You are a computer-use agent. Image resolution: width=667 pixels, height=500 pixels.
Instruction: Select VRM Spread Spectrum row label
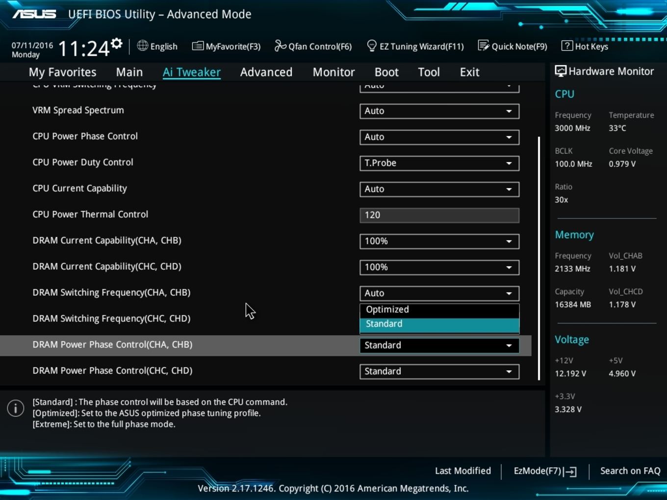click(78, 110)
